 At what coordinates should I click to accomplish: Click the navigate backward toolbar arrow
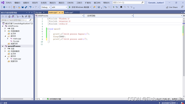pos(4,7)
